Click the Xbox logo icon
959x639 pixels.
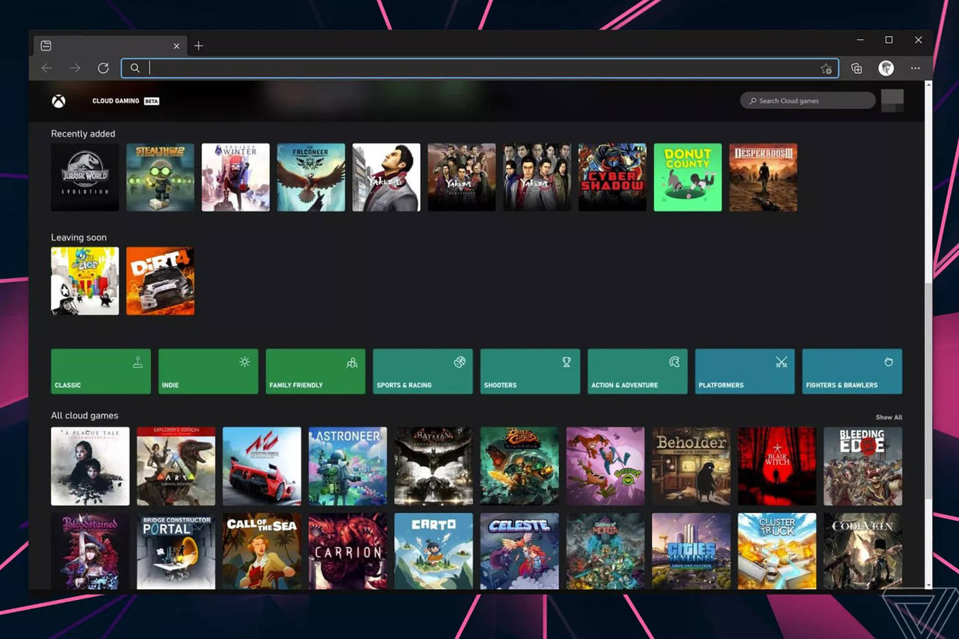(59, 101)
